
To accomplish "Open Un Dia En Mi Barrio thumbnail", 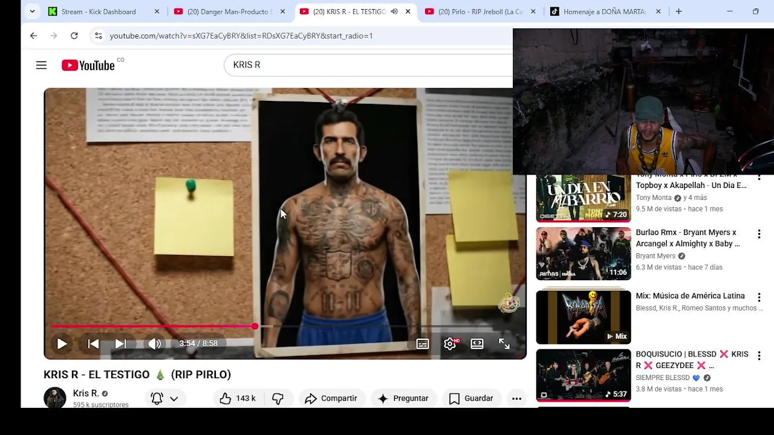I will coord(584,198).
